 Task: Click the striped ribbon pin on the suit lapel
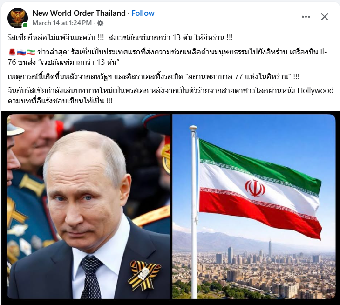144,275
